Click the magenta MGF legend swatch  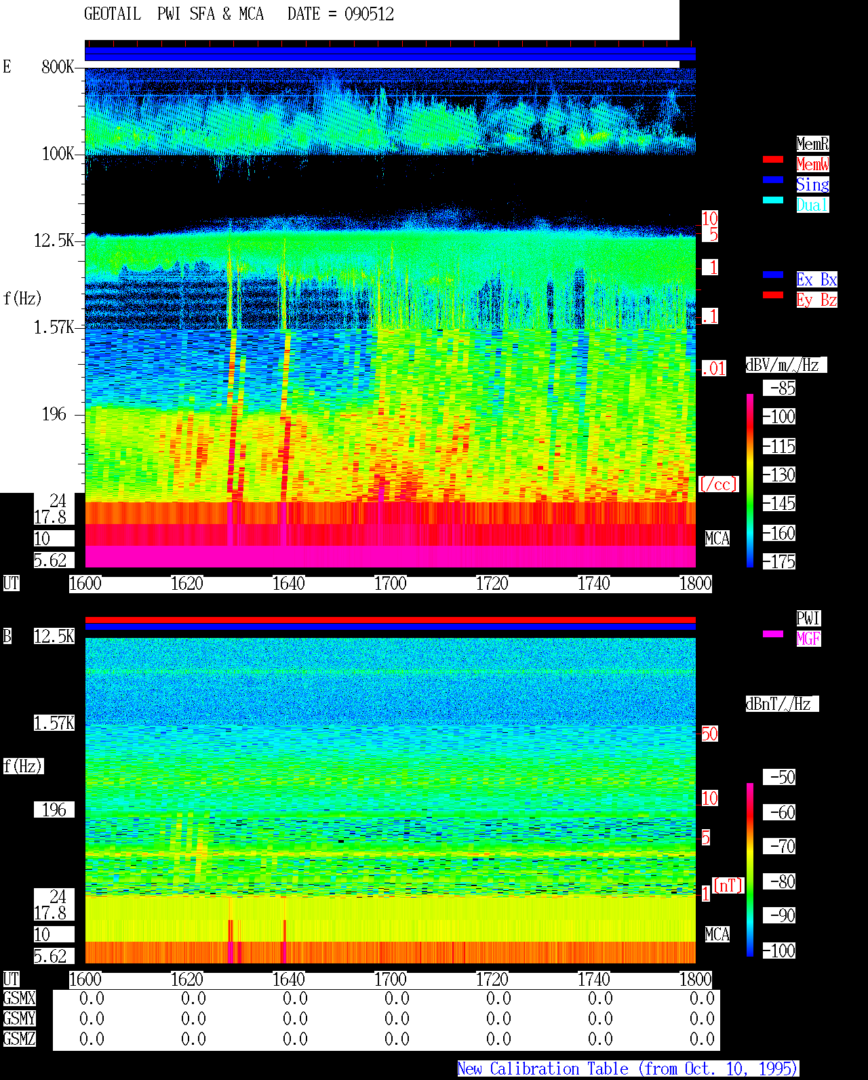coord(773,634)
